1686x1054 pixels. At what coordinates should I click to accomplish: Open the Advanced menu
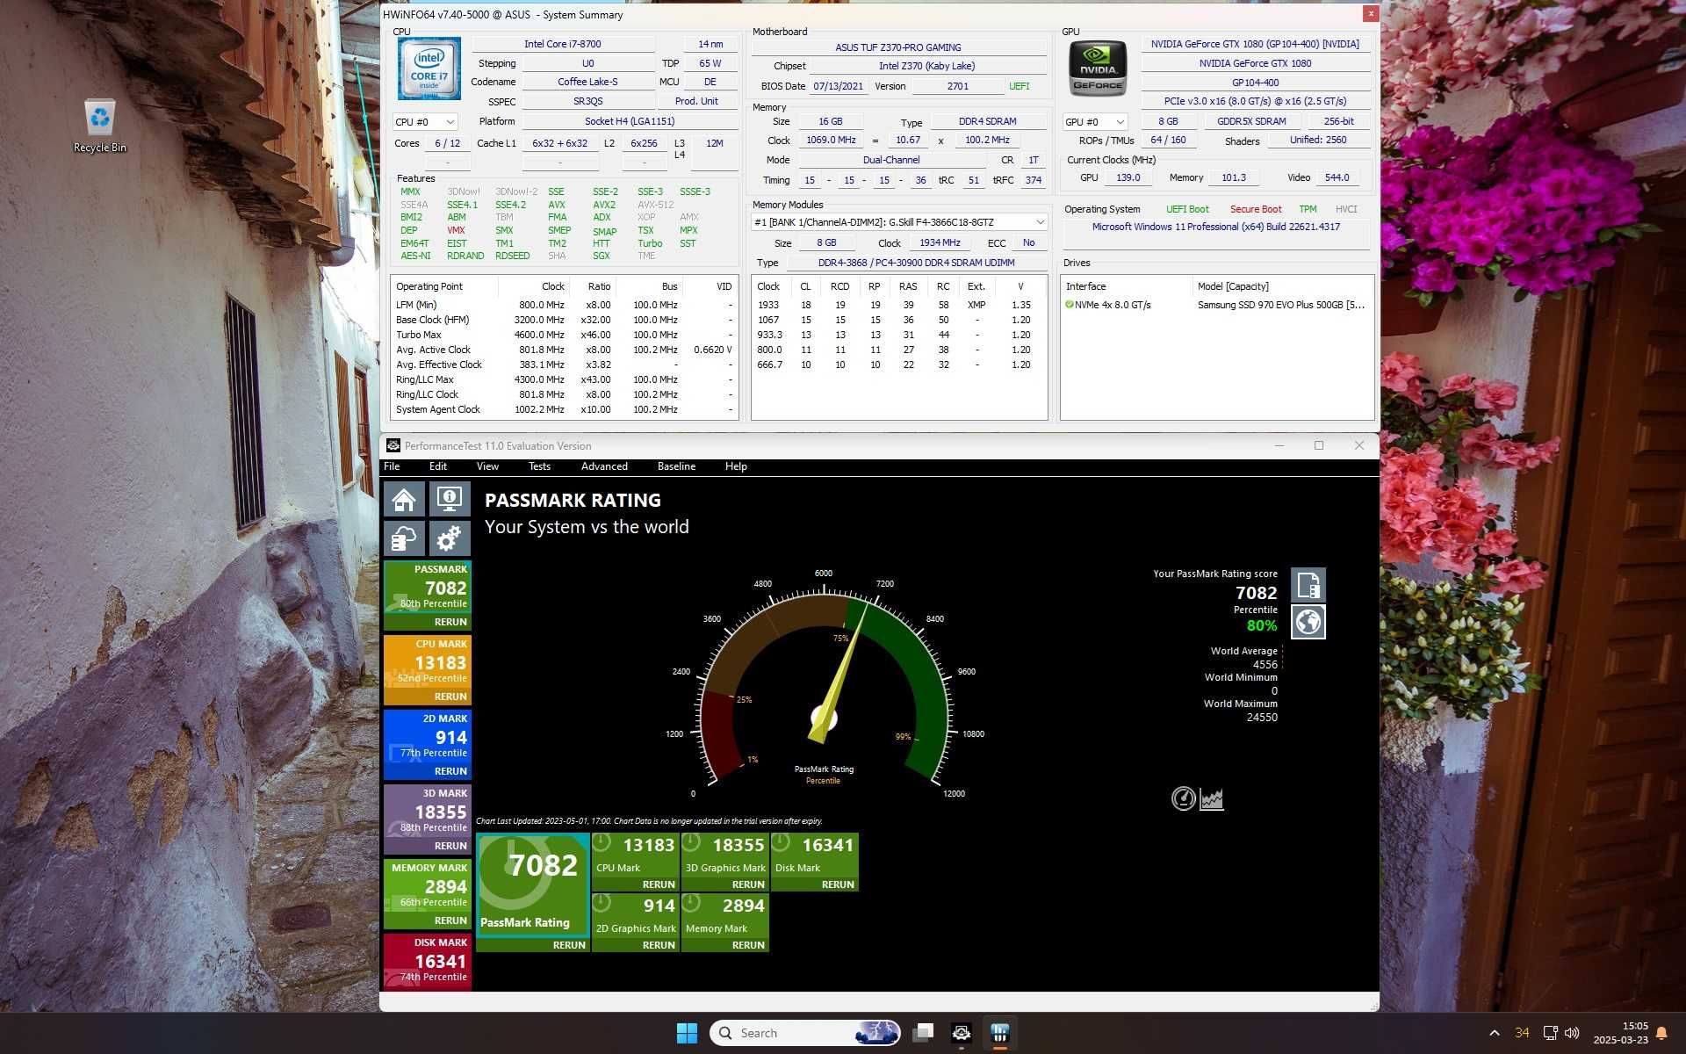[x=604, y=466]
